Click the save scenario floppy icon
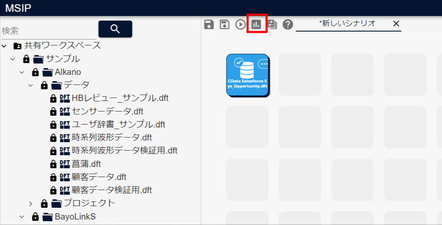The height and width of the screenshot is (225, 442). pyautogui.click(x=209, y=24)
